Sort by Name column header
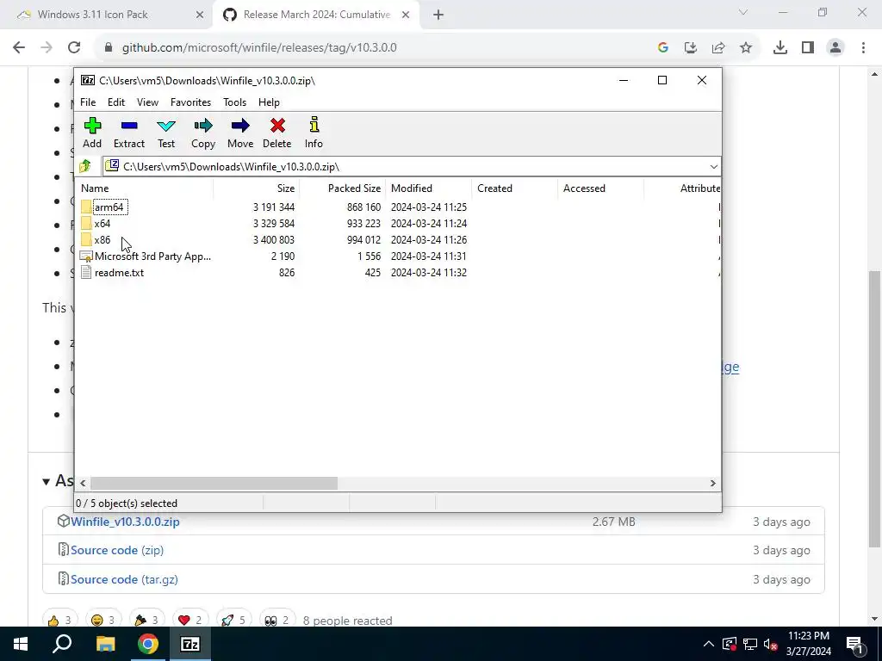Image resolution: width=882 pixels, height=661 pixels. point(144,188)
